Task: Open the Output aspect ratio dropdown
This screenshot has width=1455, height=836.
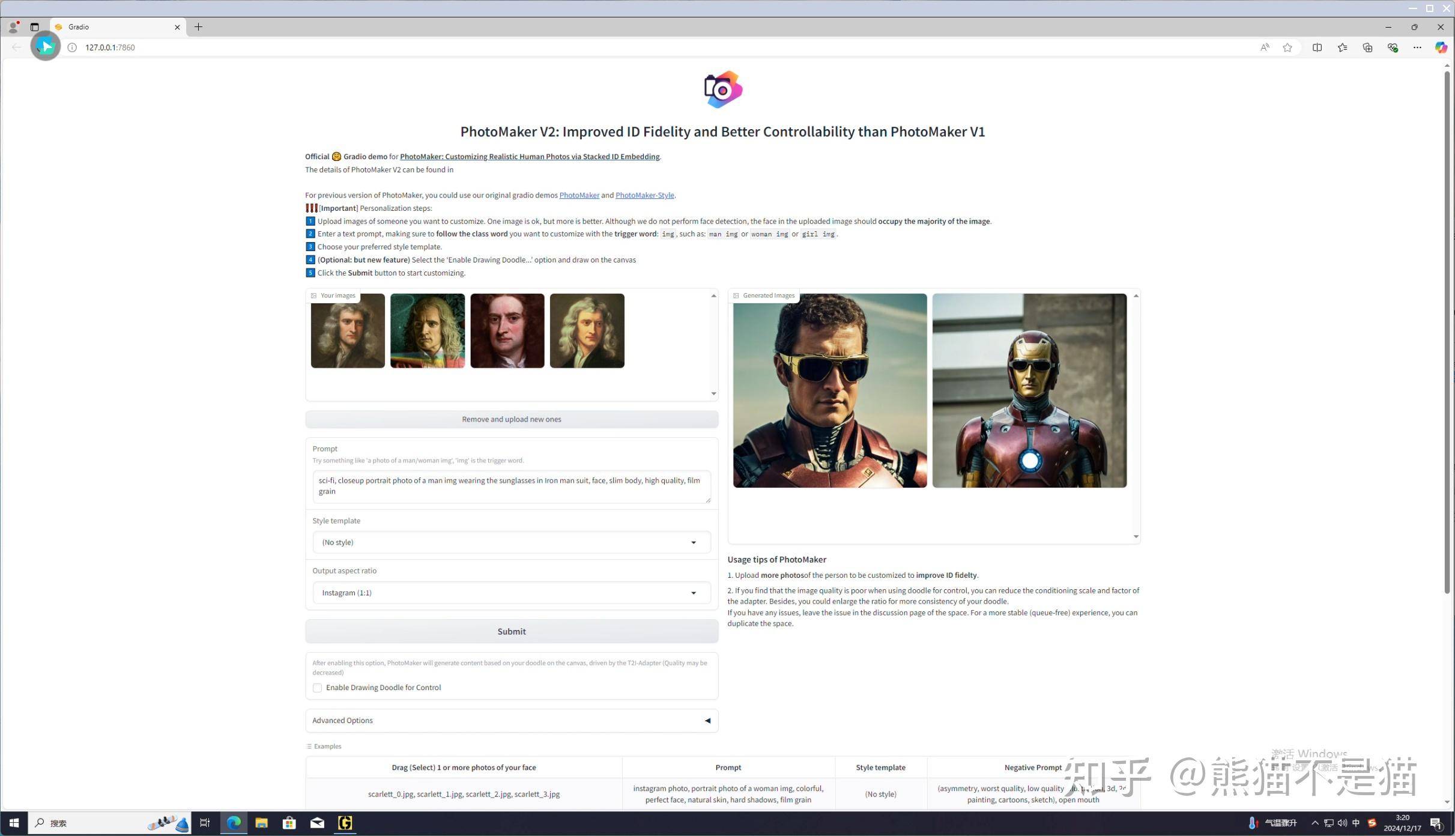Action: 512,593
